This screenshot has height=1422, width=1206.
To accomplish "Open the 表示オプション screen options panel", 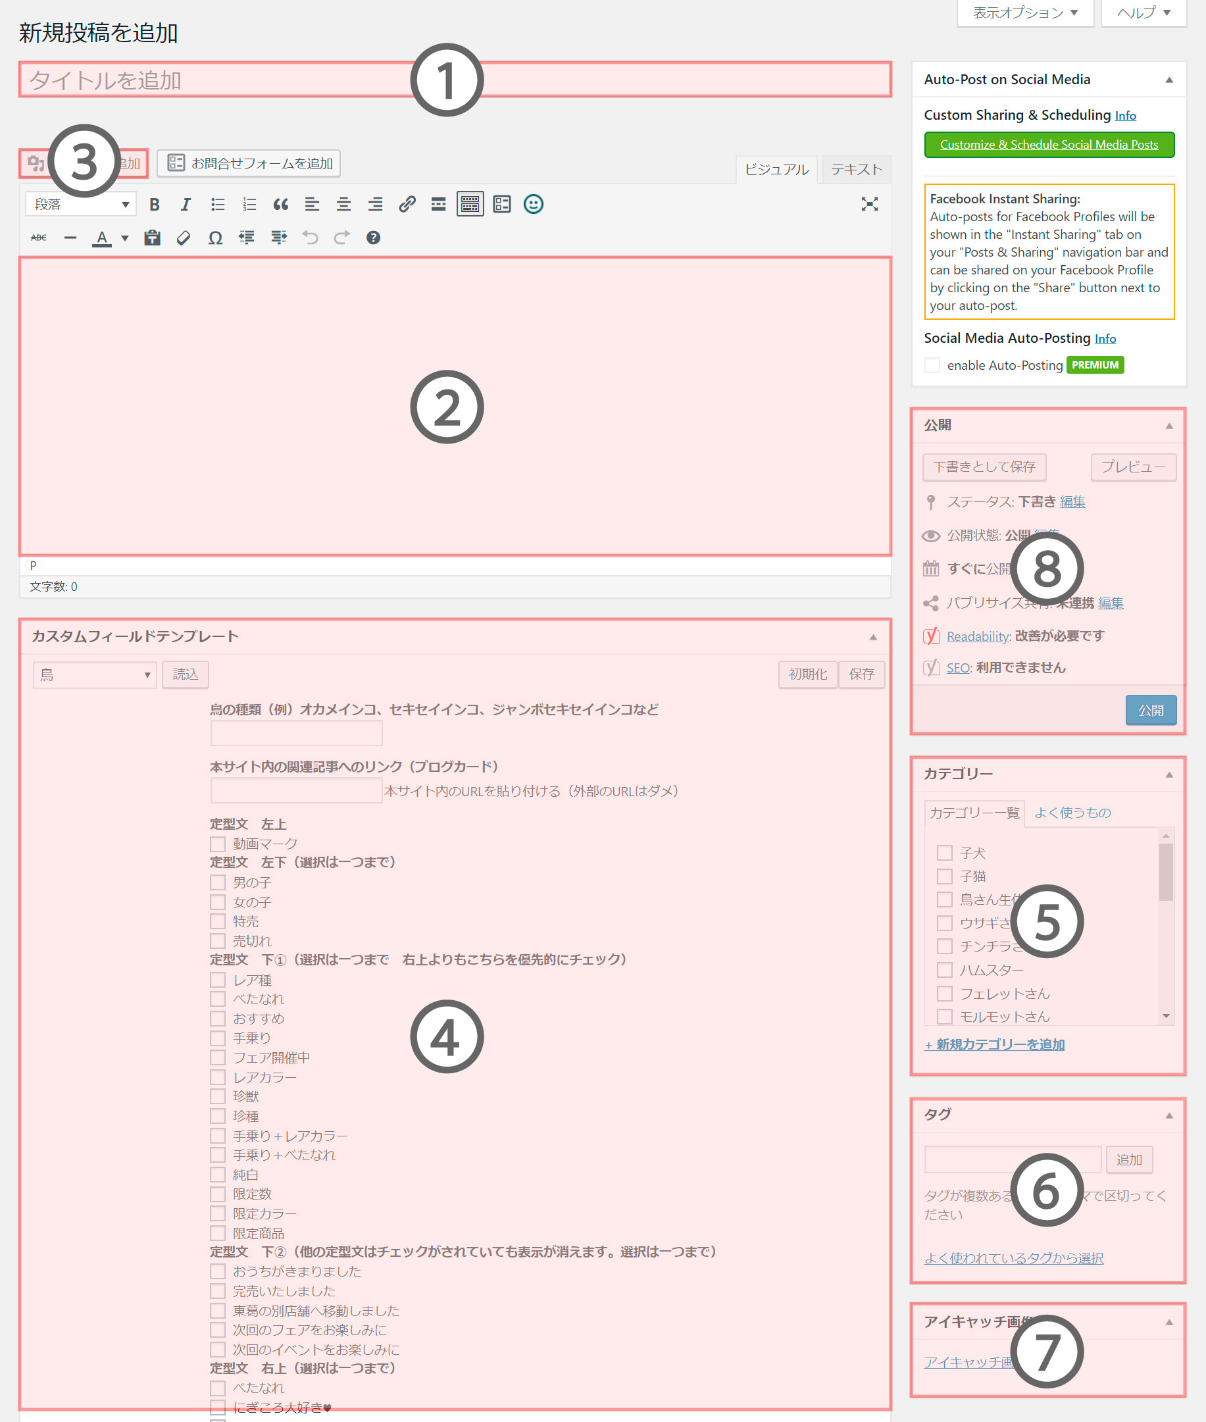I will (x=1024, y=13).
